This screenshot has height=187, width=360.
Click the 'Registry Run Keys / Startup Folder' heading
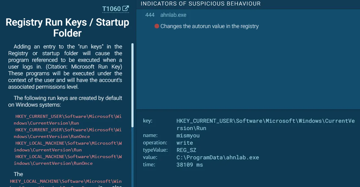(x=67, y=27)
